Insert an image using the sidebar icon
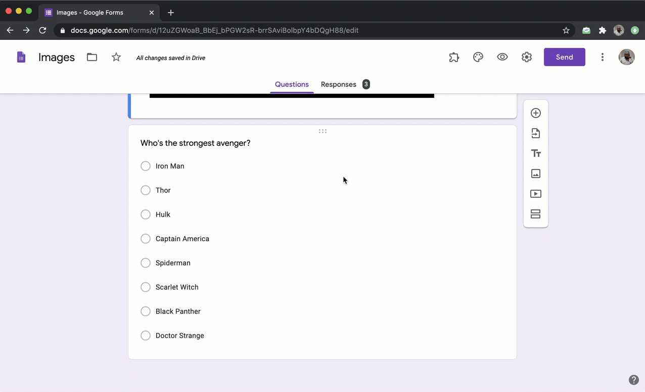645x392 pixels. coord(536,174)
